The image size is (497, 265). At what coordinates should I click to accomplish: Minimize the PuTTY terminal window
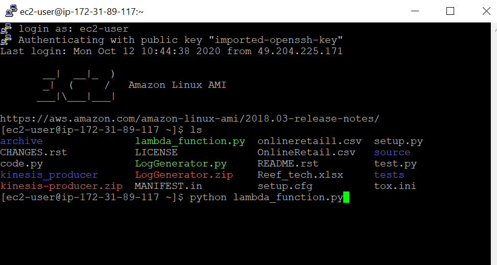pos(415,11)
